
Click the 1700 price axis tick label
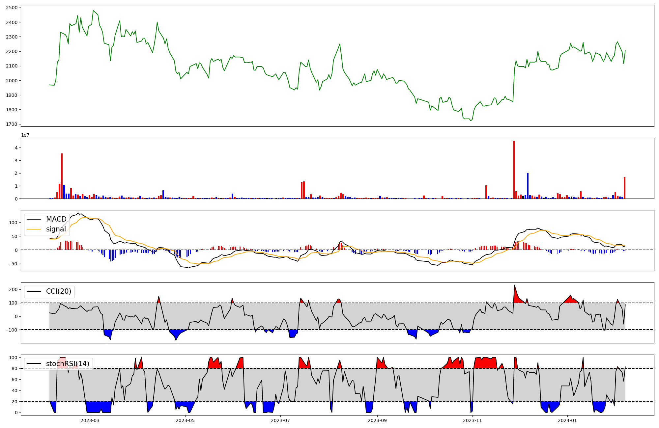click(x=13, y=124)
